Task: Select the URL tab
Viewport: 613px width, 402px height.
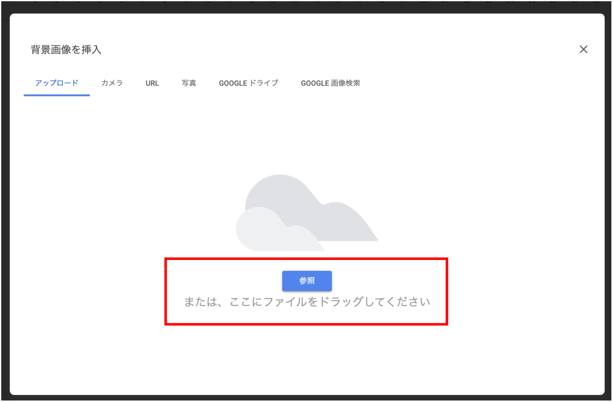Action: click(152, 83)
